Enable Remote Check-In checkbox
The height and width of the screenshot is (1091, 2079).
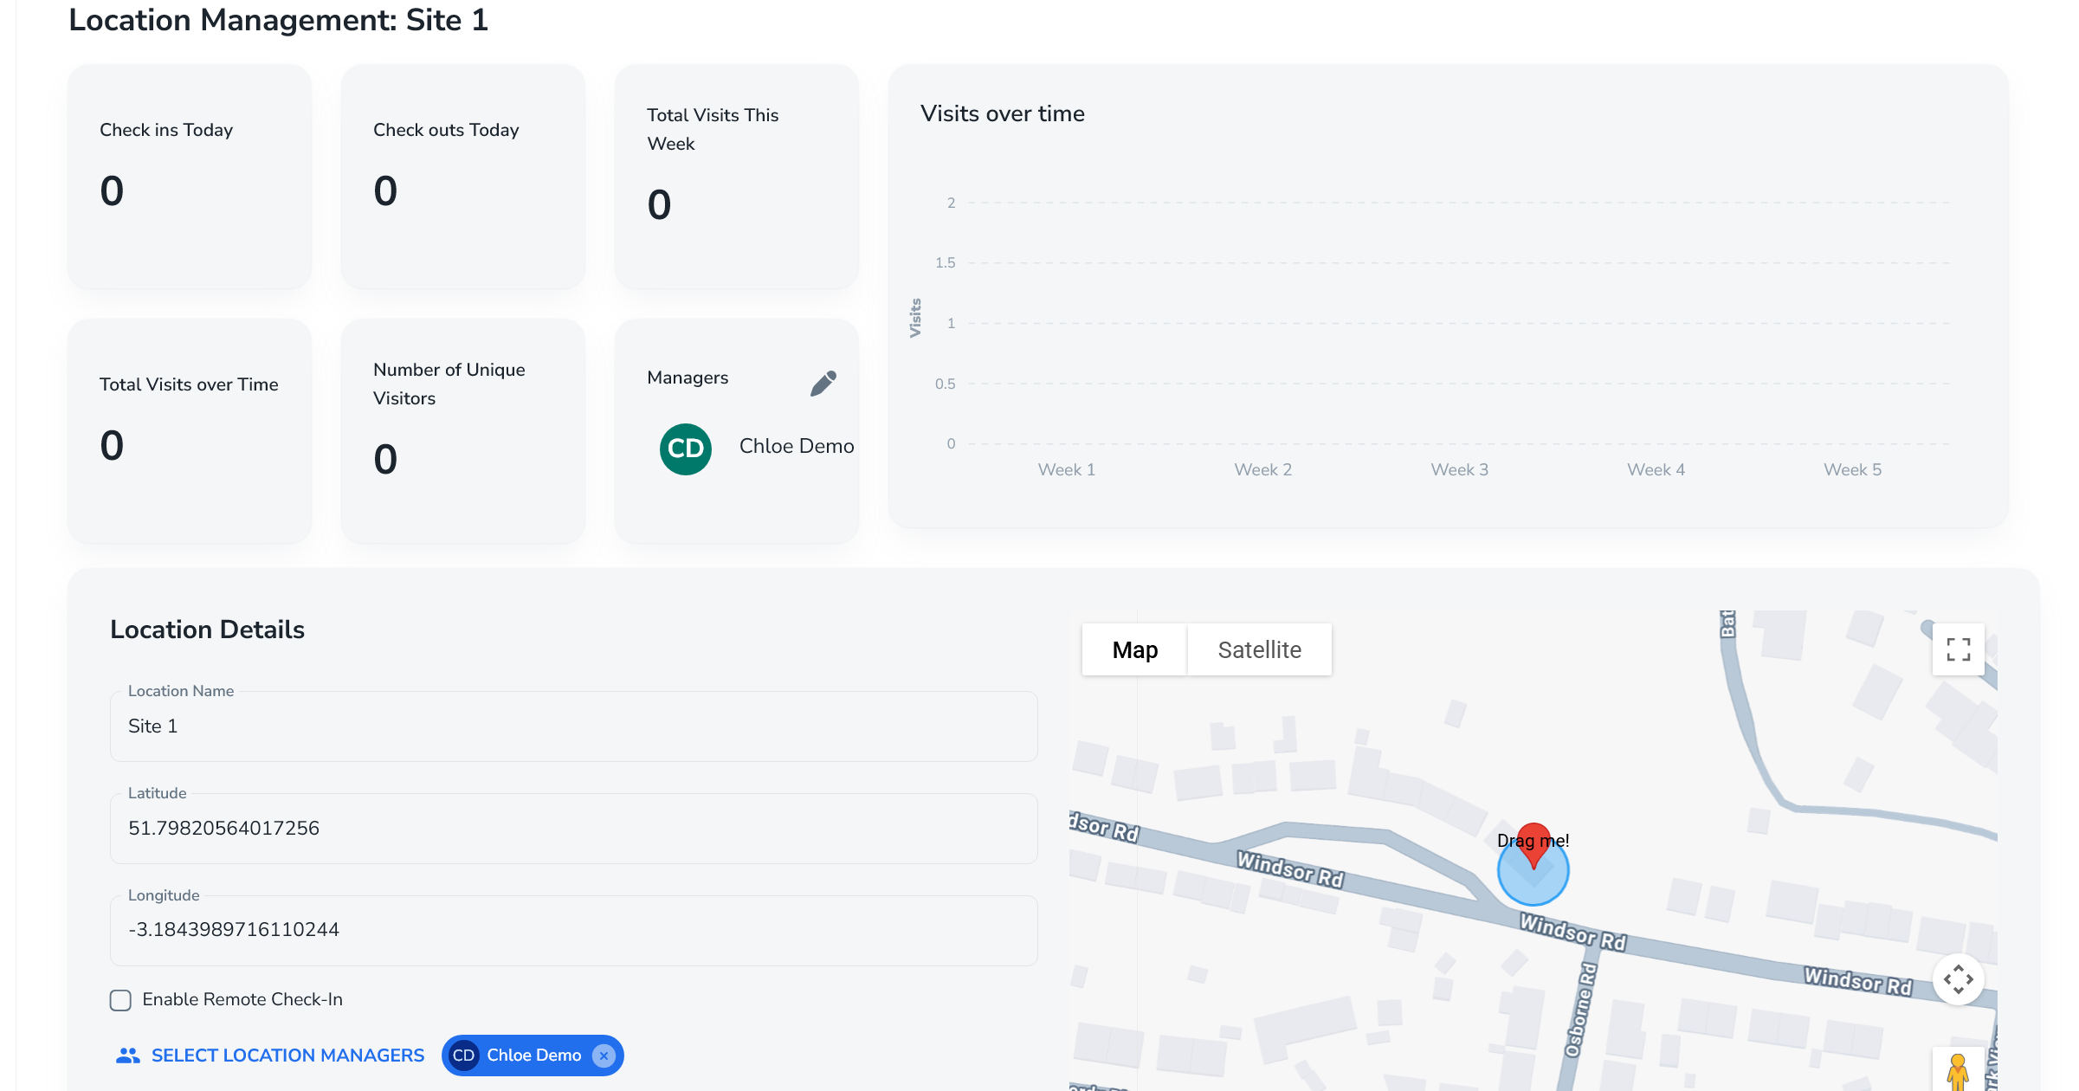pos(121,1000)
